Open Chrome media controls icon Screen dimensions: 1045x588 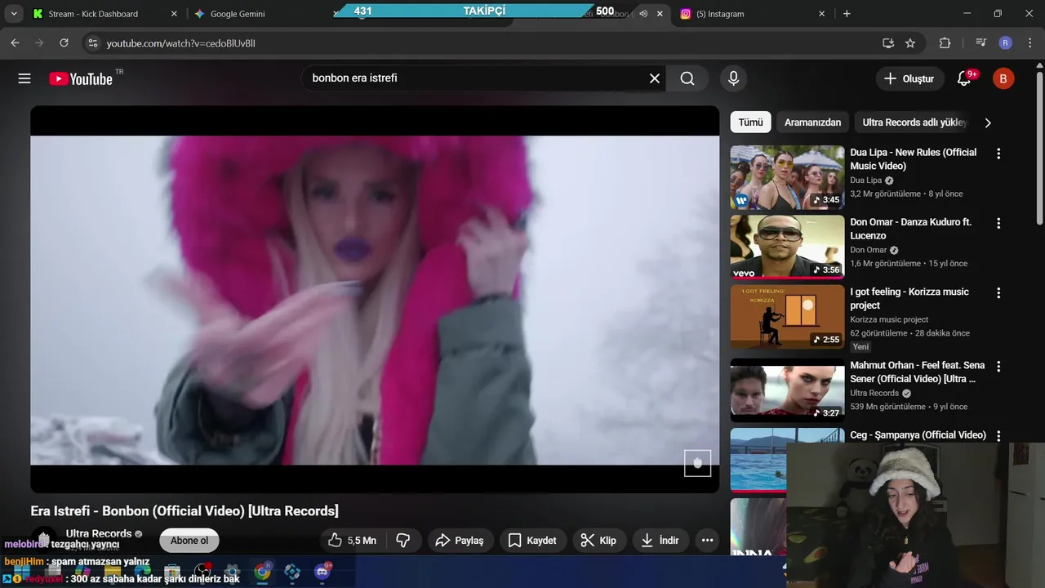(981, 43)
